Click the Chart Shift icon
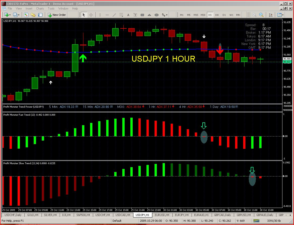The image size is (294, 225). 270,15
